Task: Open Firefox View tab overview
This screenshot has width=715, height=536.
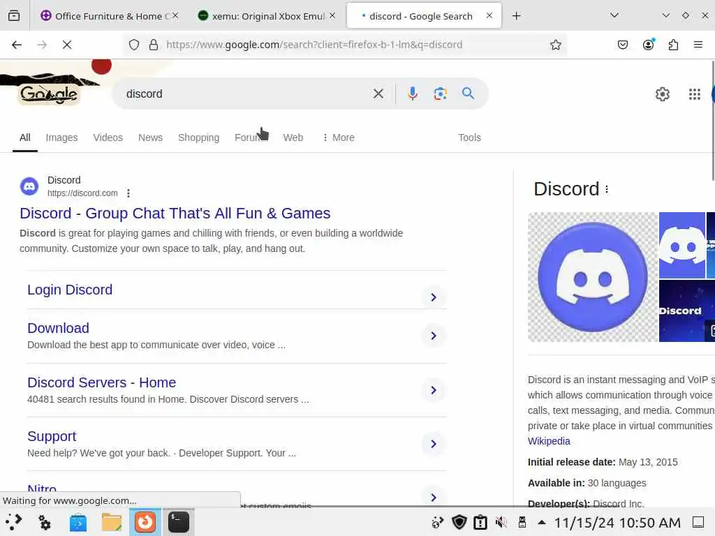Action: click(x=14, y=16)
